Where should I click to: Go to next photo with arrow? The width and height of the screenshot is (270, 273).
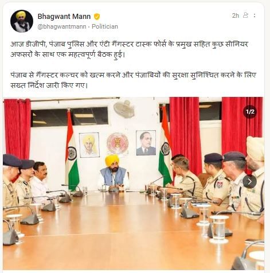coord(249,182)
